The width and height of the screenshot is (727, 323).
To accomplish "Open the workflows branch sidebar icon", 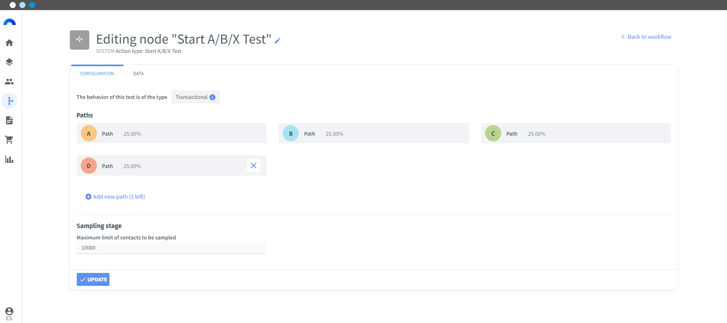I will (x=9, y=101).
